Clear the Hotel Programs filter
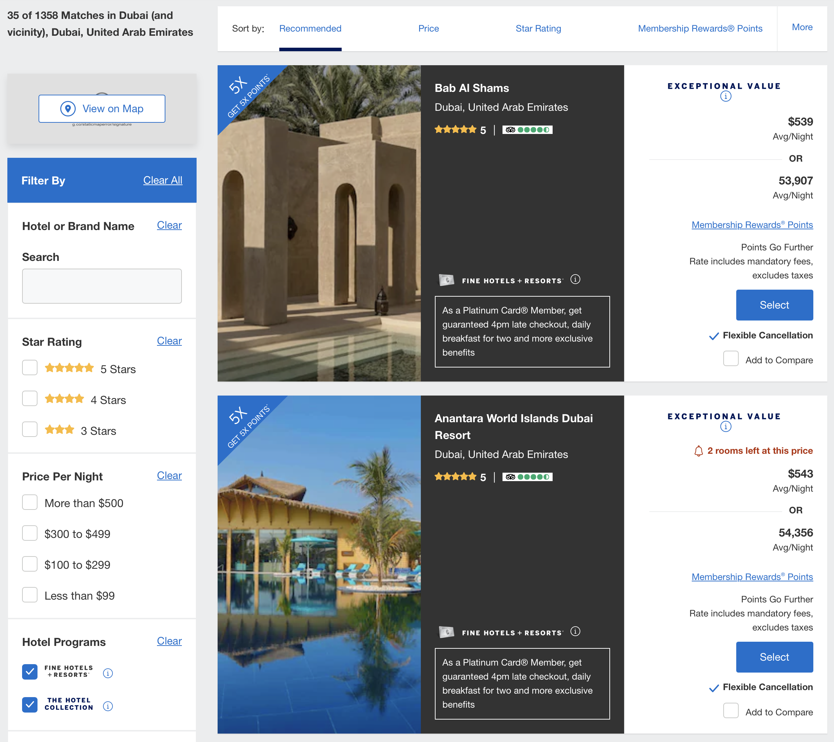The image size is (834, 742). tap(169, 641)
